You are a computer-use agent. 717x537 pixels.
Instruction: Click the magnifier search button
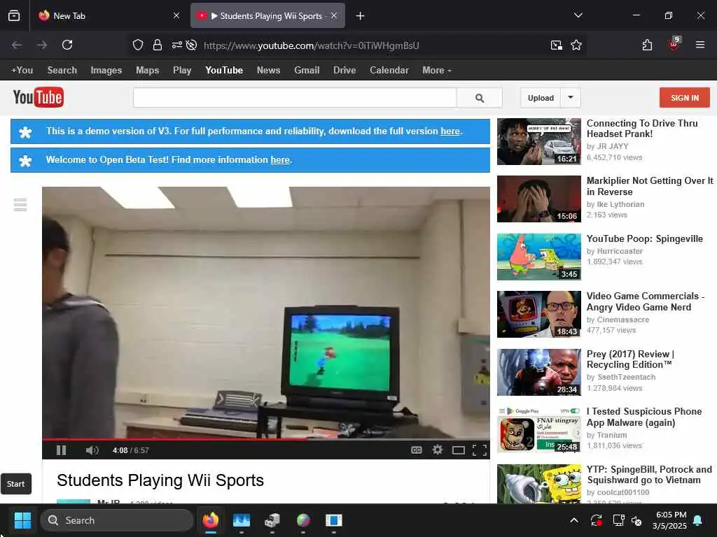click(x=479, y=98)
